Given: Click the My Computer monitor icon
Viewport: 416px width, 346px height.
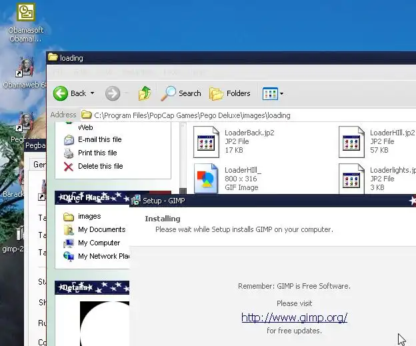Looking at the screenshot, I should point(69,243).
